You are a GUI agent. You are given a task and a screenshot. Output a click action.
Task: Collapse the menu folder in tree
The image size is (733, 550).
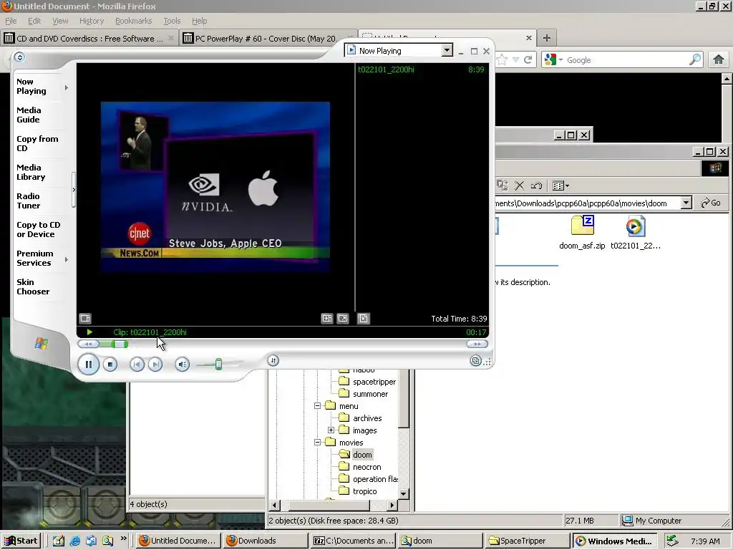click(317, 406)
